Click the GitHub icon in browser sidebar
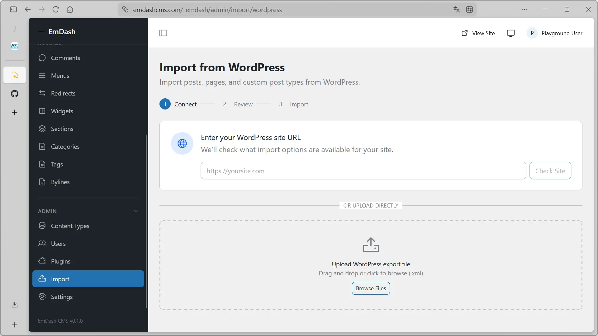The width and height of the screenshot is (598, 336). [x=15, y=94]
